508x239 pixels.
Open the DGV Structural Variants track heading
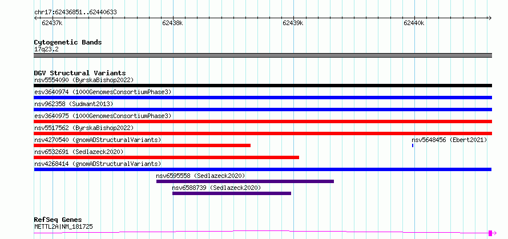tap(80, 73)
